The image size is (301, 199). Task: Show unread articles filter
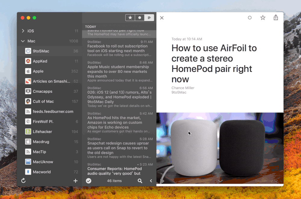pos(140,18)
